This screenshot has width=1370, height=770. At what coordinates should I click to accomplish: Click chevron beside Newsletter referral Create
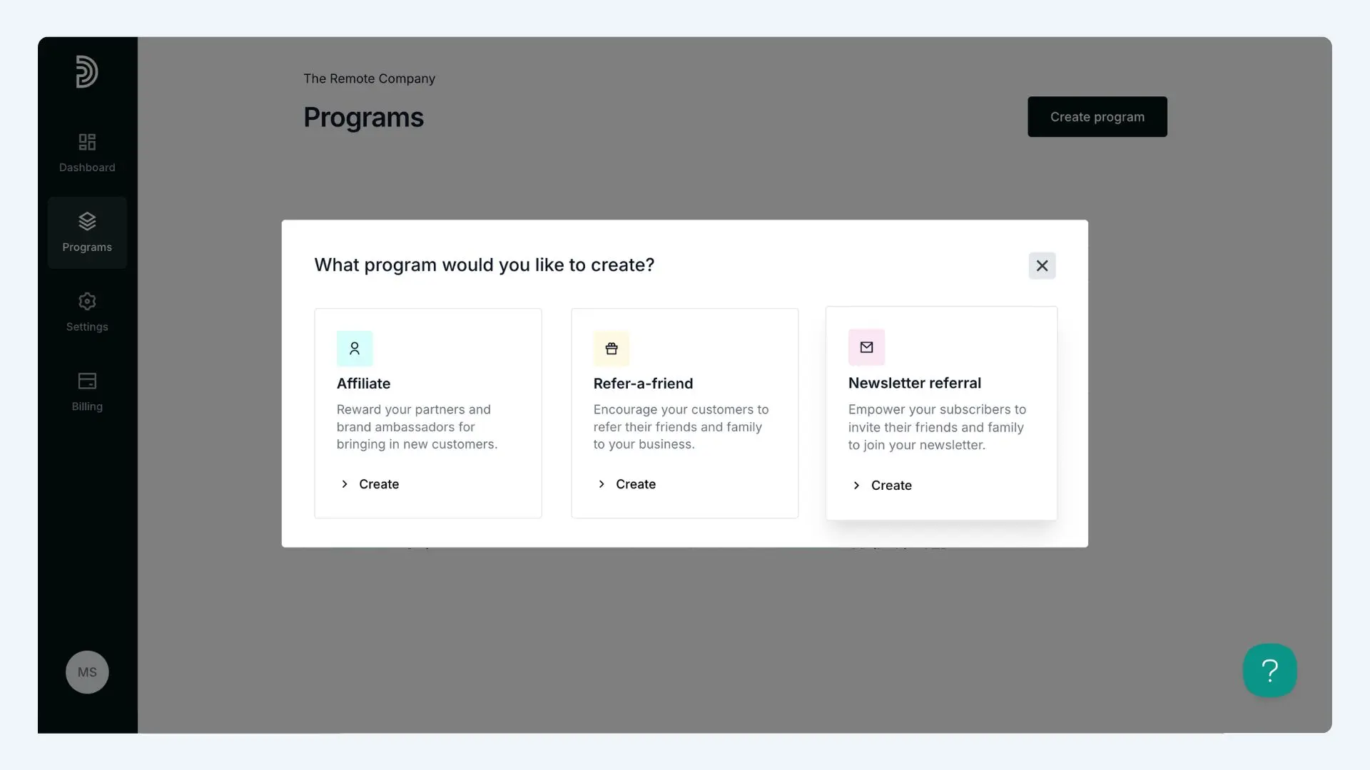[x=856, y=486]
